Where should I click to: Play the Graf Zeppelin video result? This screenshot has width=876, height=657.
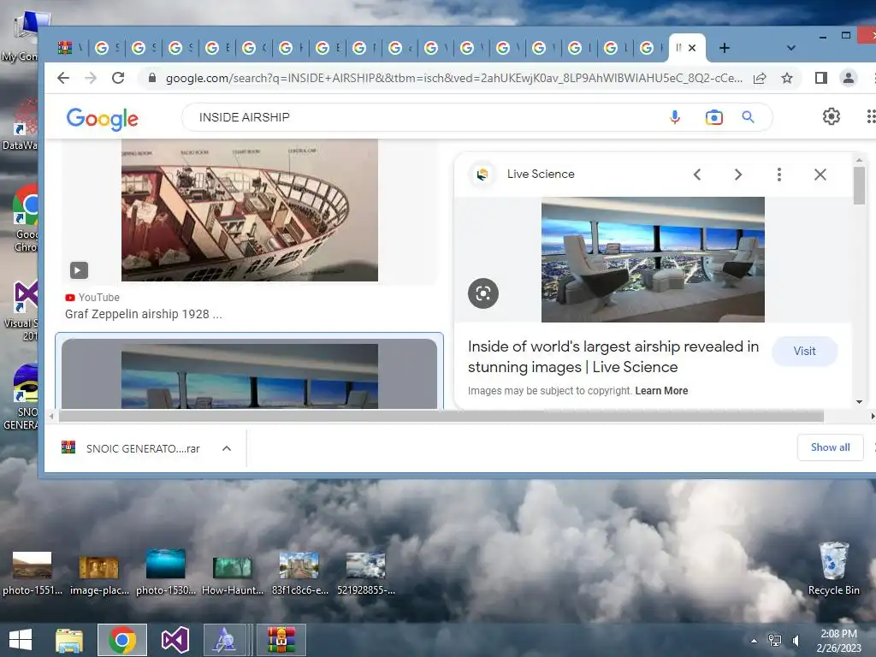click(79, 270)
